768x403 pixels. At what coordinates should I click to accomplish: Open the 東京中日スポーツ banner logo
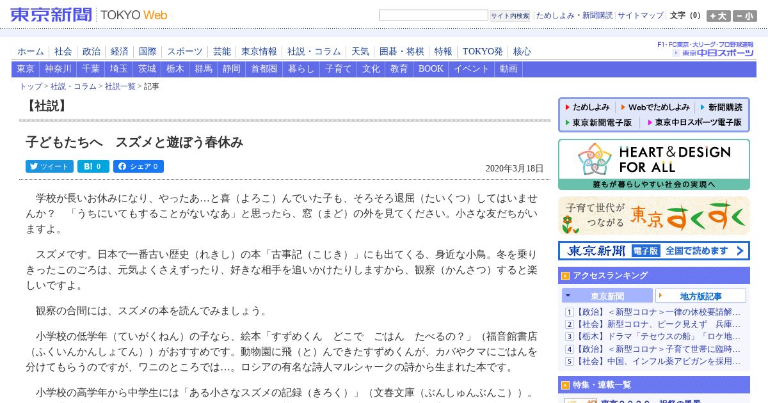pos(706,49)
